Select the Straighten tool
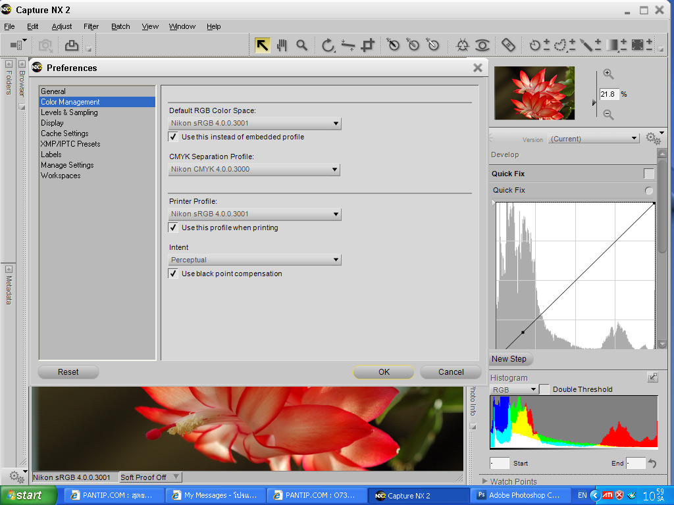This screenshot has height=505, width=674. (x=348, y=45)
